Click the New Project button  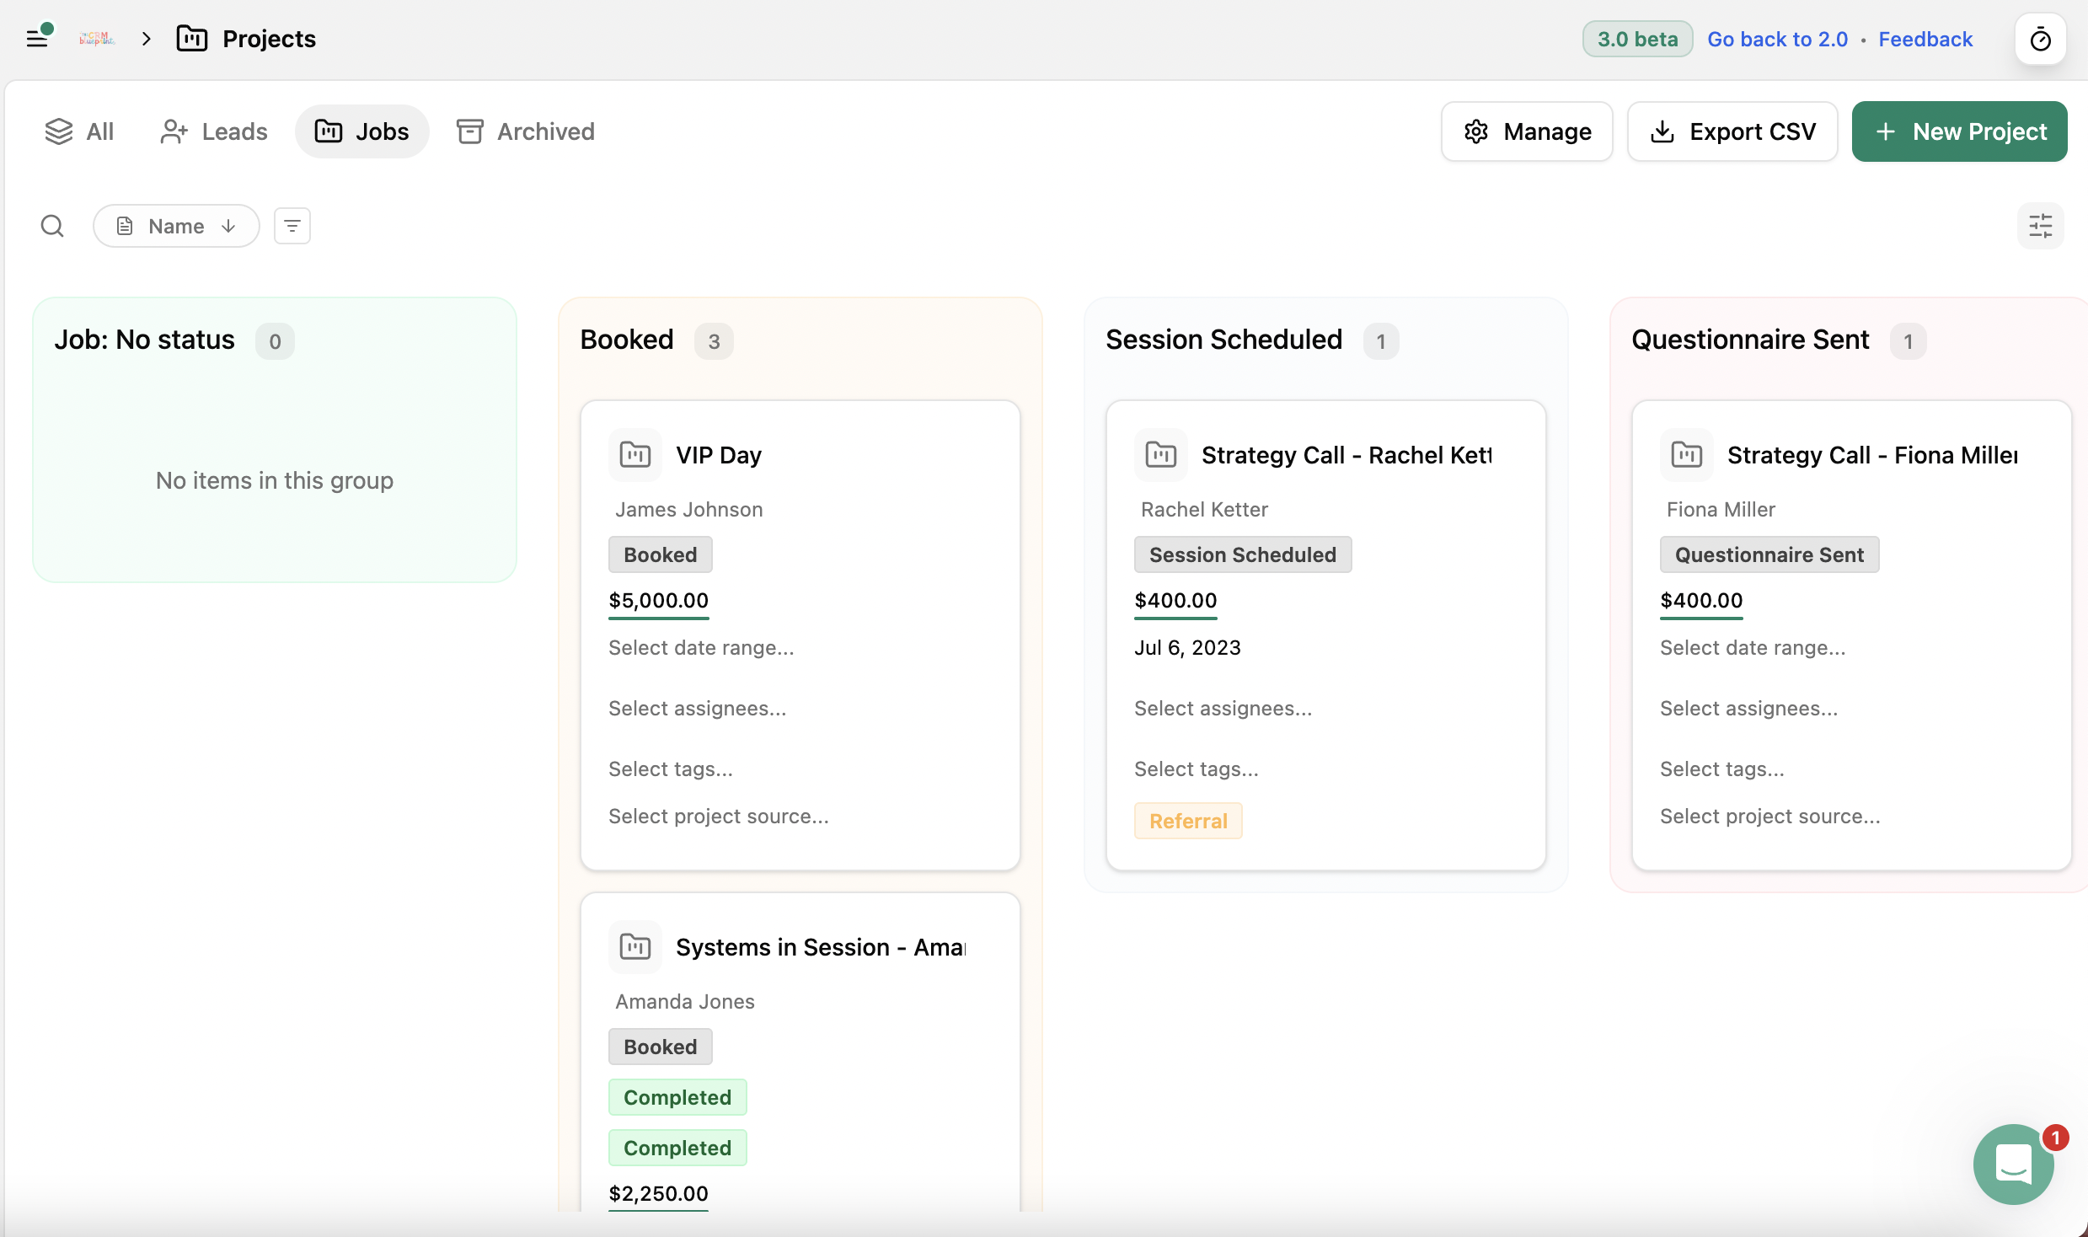click(1959, 131)
